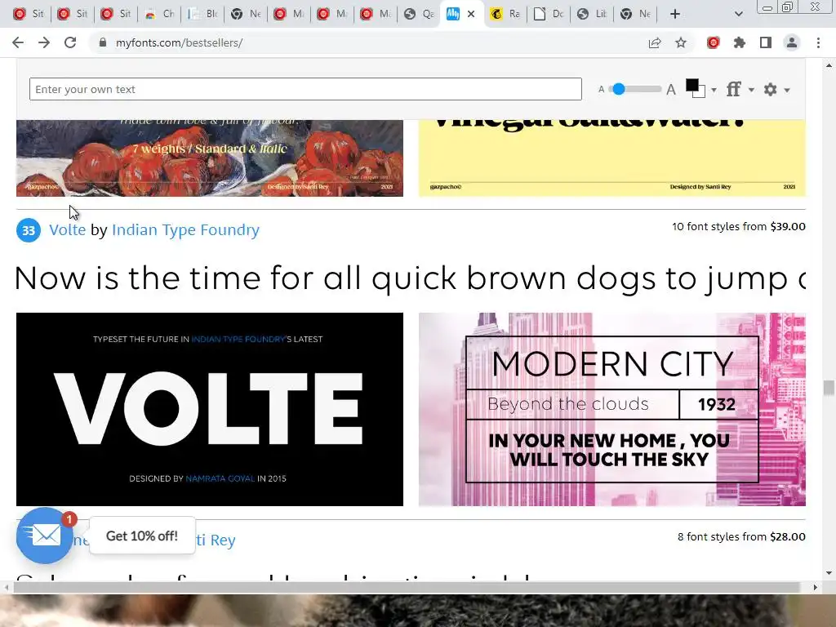This screenshot has height=627, width=836.
Task: Open the Volte font link
Action: (67, 229)
